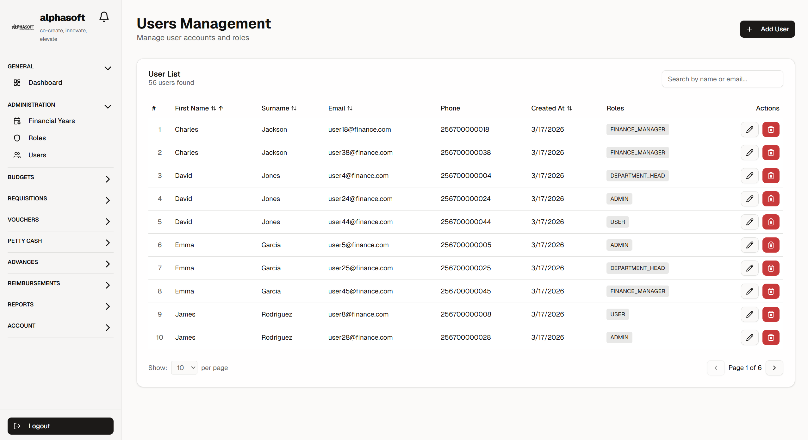Go to next page arrow
This screenshot has width=808, height=440.
click(x=774, y=368)
